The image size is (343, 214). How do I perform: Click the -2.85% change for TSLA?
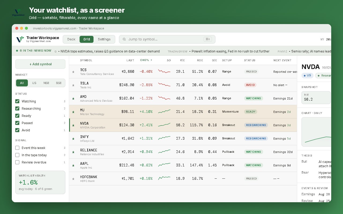click(146, 85)
